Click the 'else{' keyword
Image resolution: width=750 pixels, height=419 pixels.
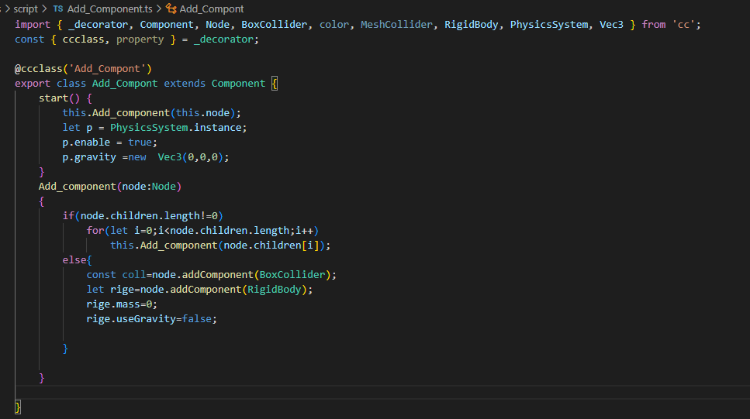(77, 260)
